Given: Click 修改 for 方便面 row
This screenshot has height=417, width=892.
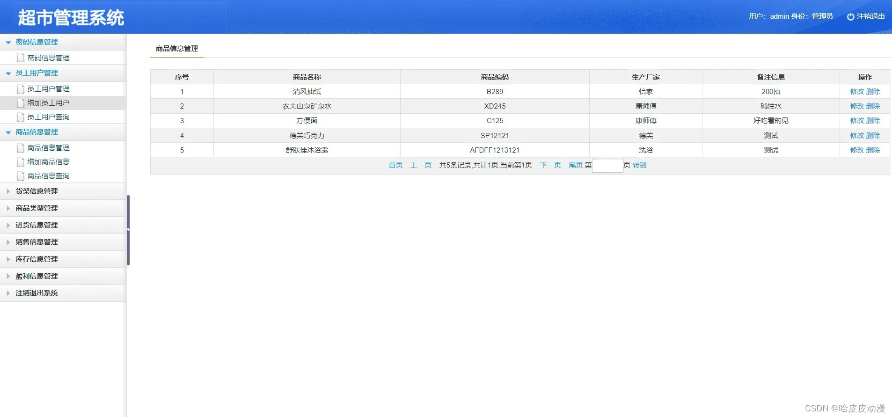Looking at the screenshot, I should [x=857, y=120].
